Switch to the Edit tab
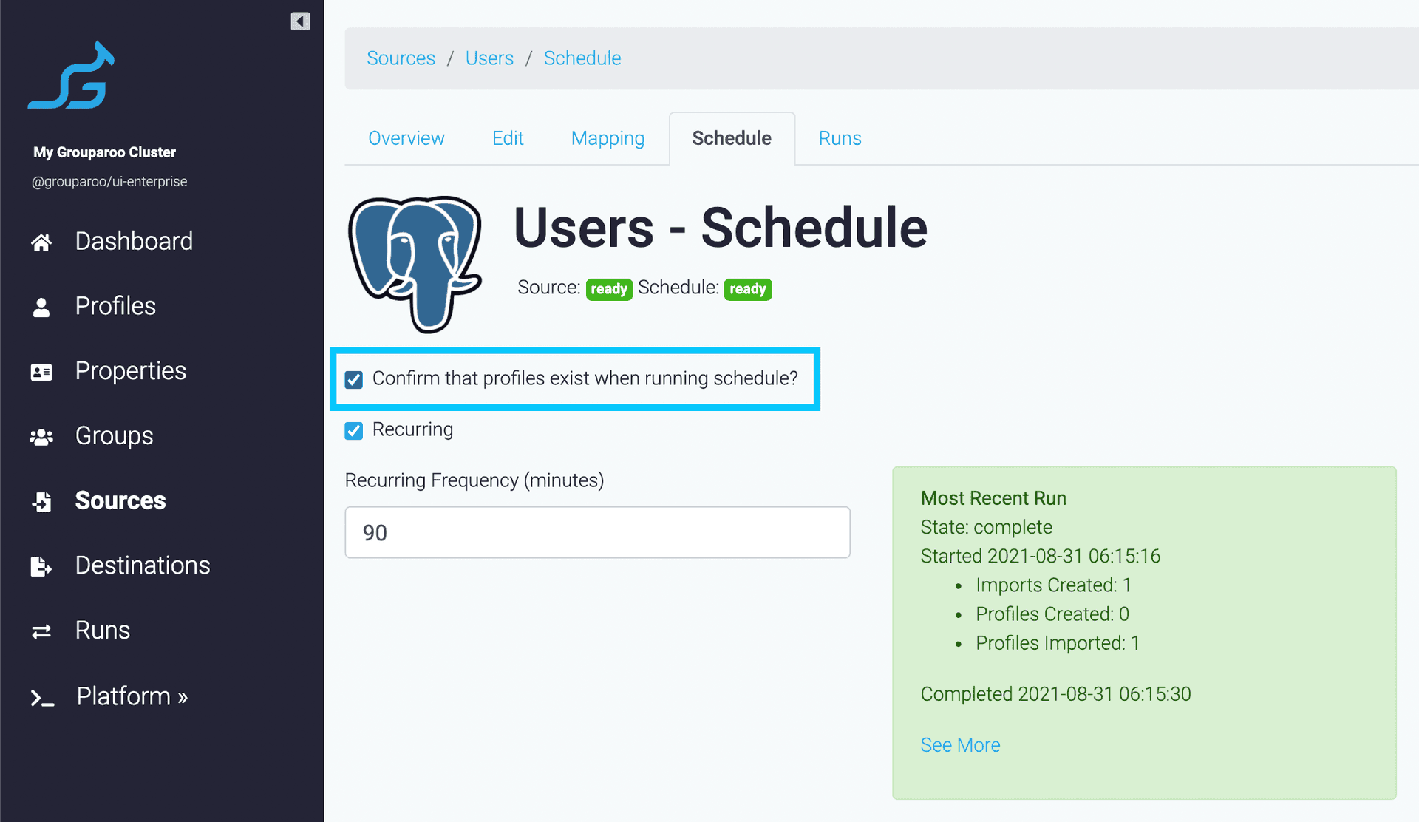 (x=508, y=138)
